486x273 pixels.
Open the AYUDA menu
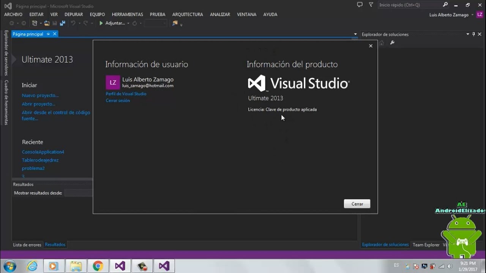tap(270, 14)
